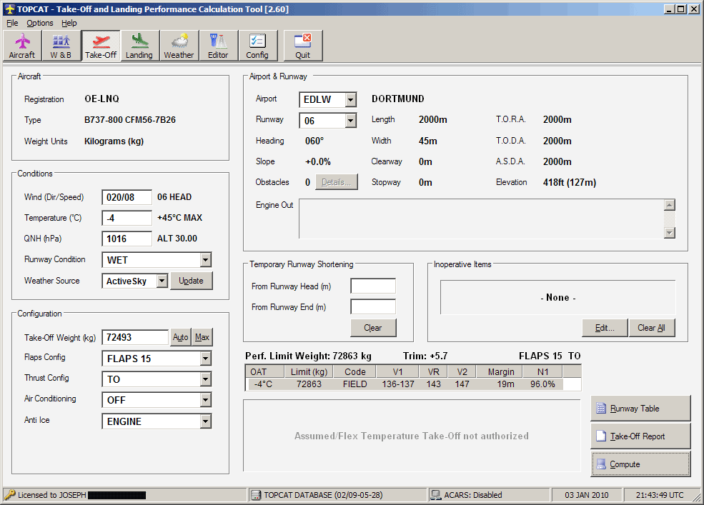This screenshot has height=505, width=704.
Task: Expand the Runway 06 dropdown
Action: (x=350, y=121)
